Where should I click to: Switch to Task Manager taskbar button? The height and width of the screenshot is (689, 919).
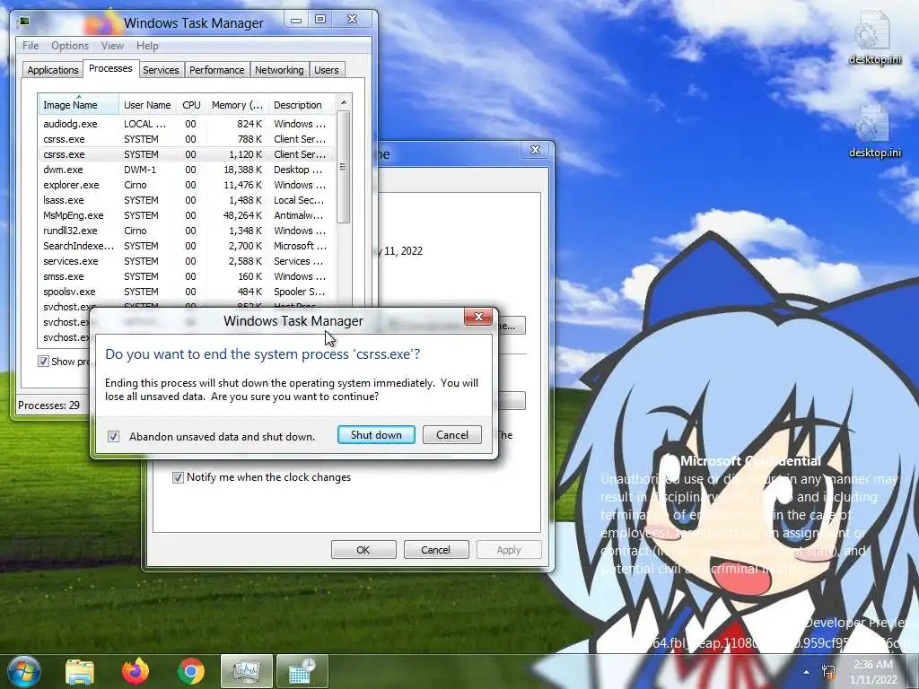(246, 671)
